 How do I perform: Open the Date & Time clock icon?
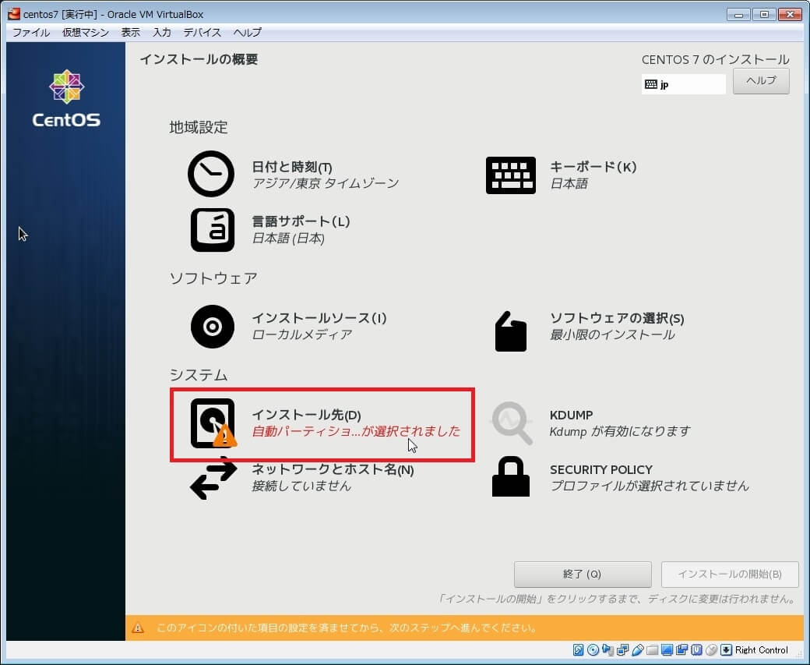[x=211, y=174]
